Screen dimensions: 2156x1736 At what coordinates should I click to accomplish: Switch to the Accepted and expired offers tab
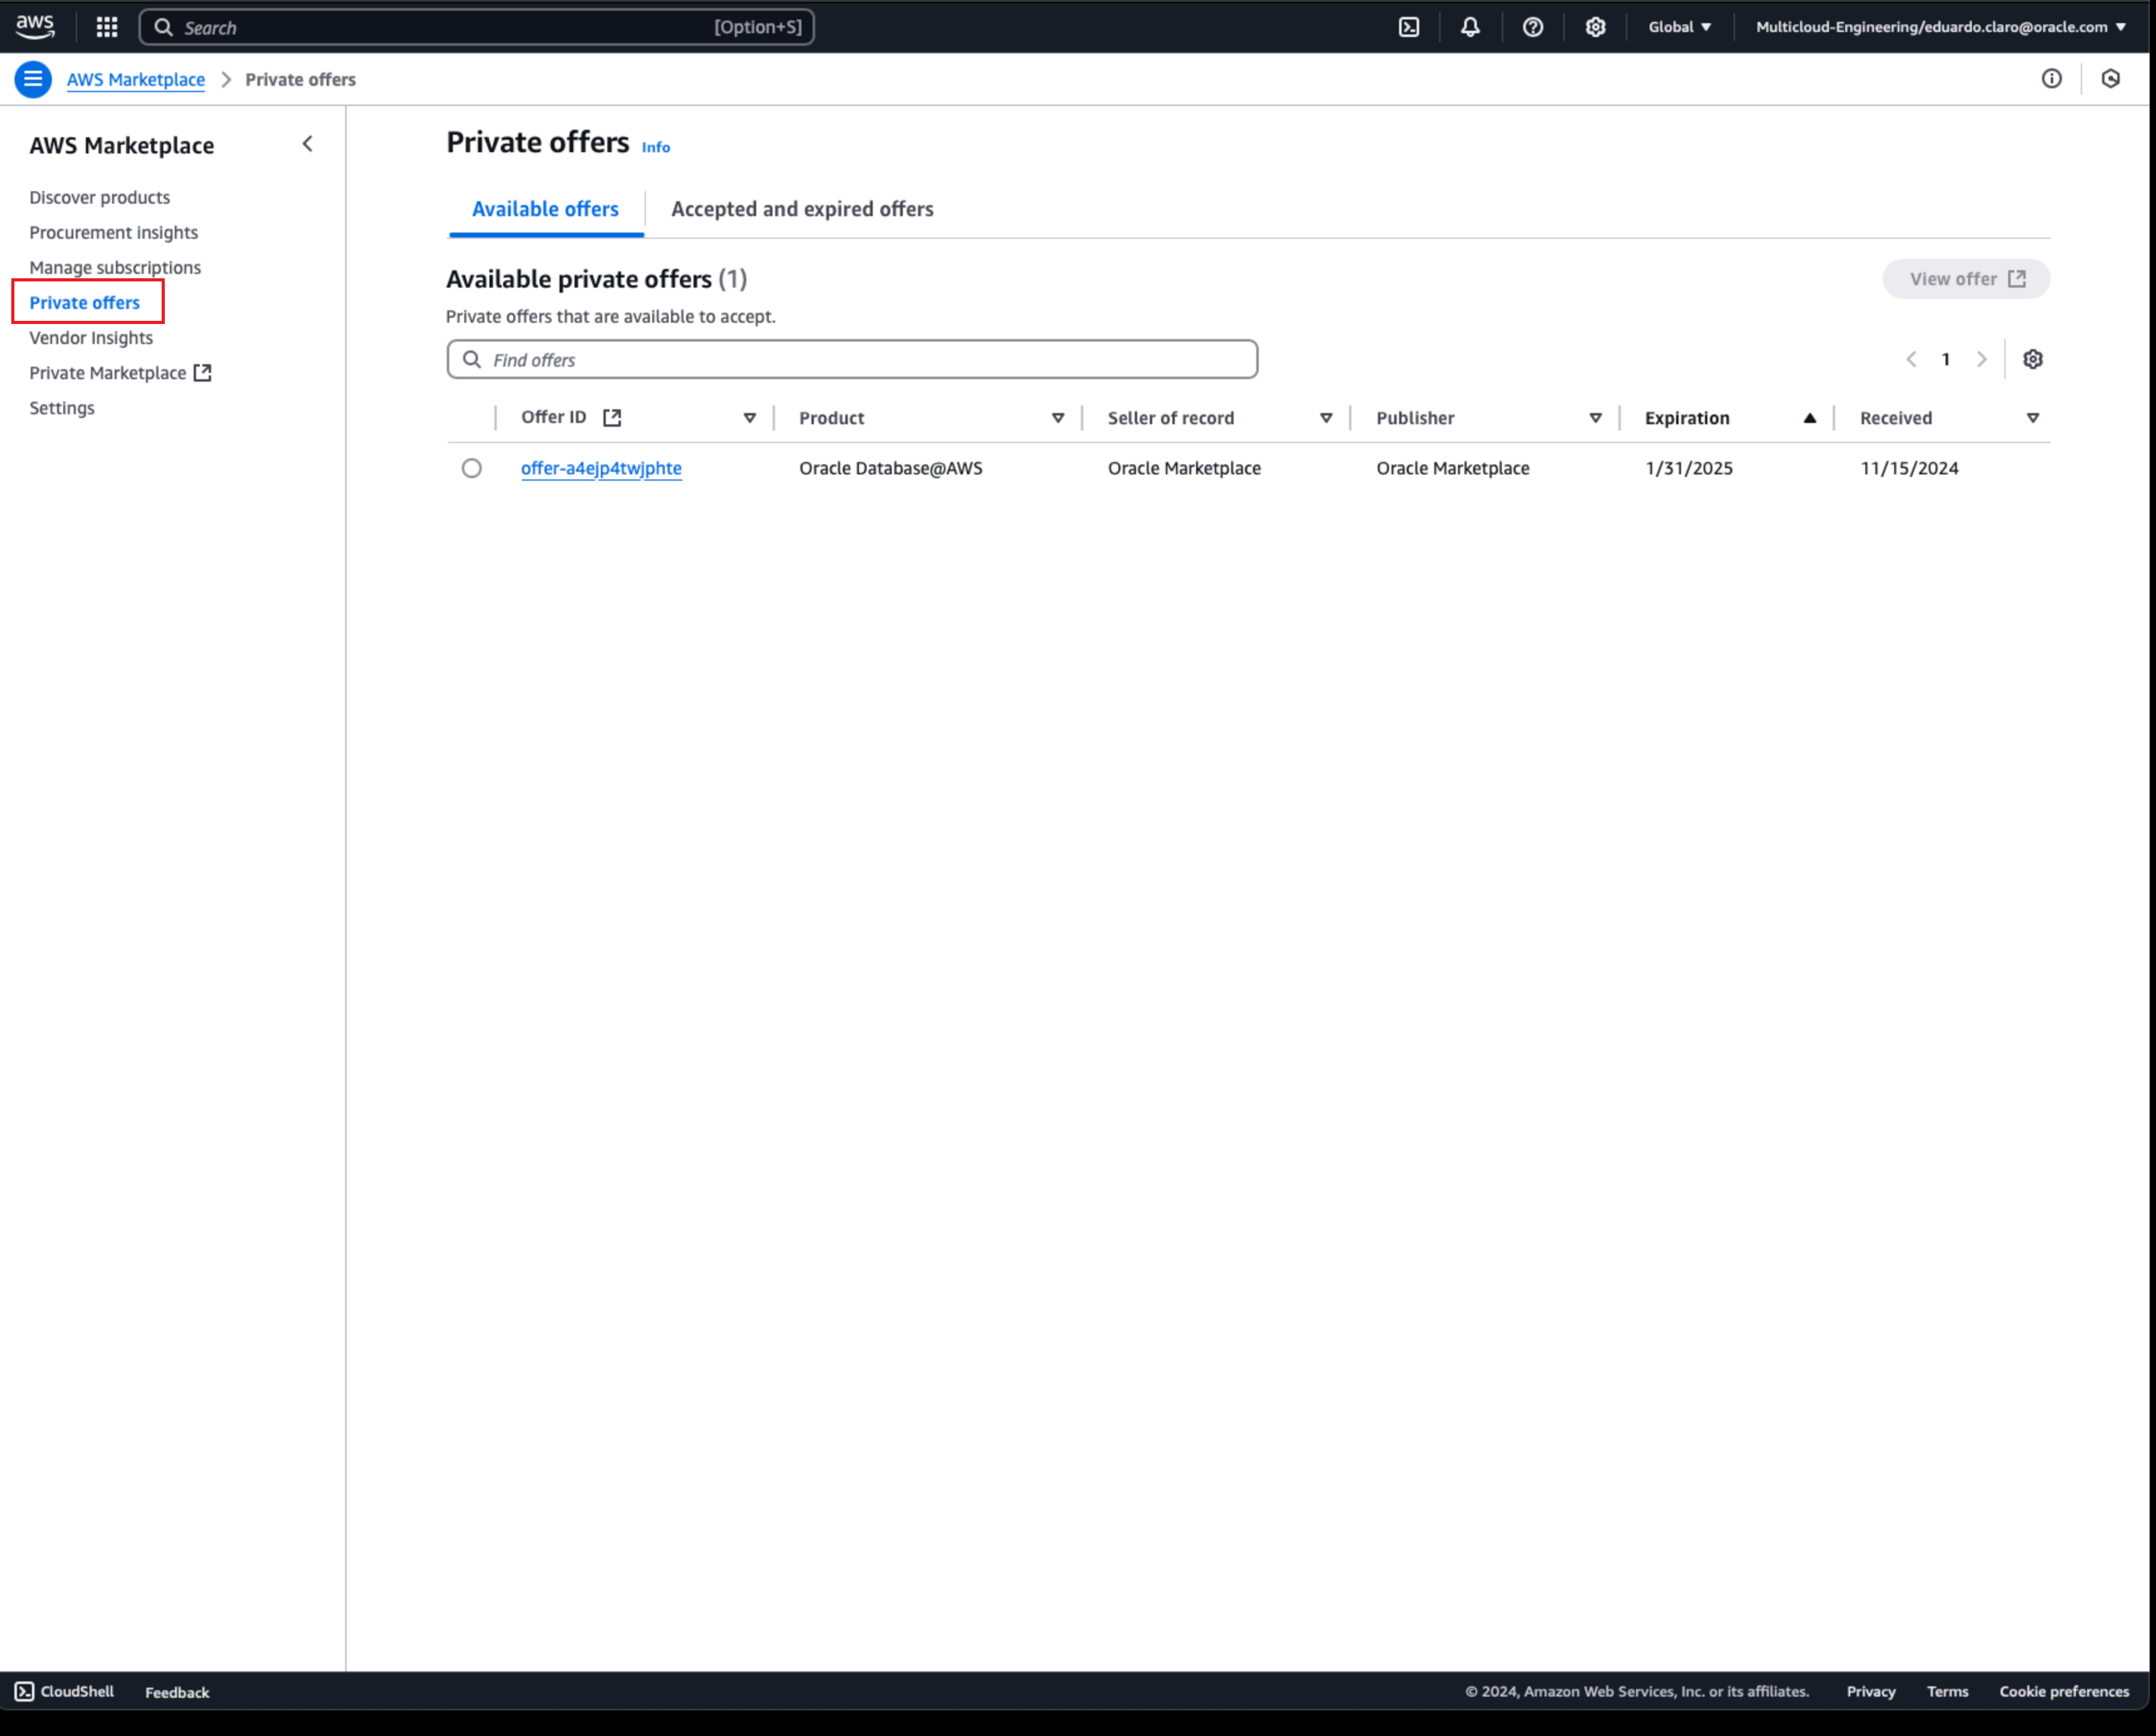802,209
